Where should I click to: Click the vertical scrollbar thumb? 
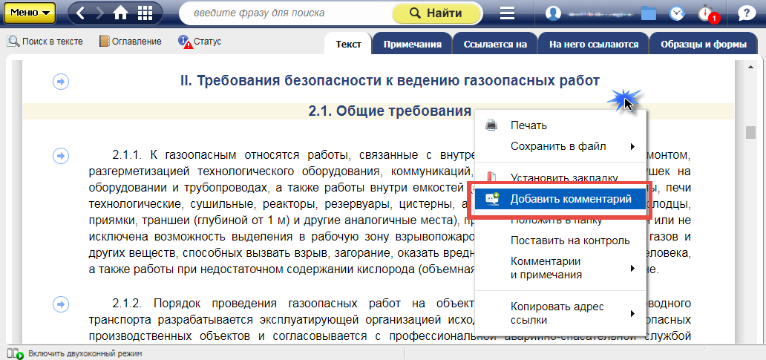tap(750, 132)
